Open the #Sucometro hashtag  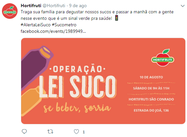(x=64, y=25)
